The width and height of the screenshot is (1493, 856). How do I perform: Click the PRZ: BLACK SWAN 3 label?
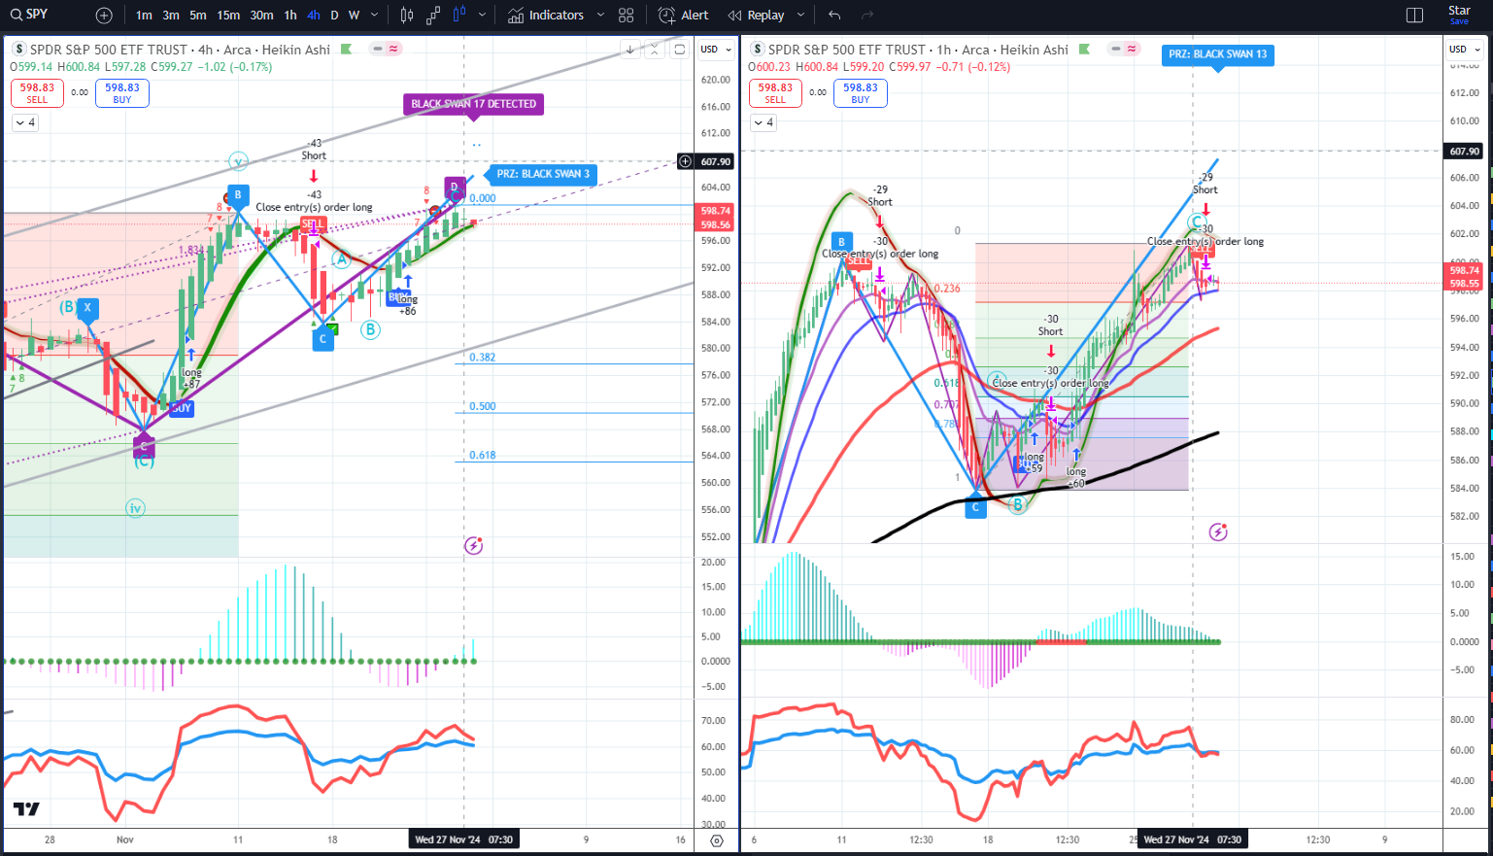tap(542, 174)
